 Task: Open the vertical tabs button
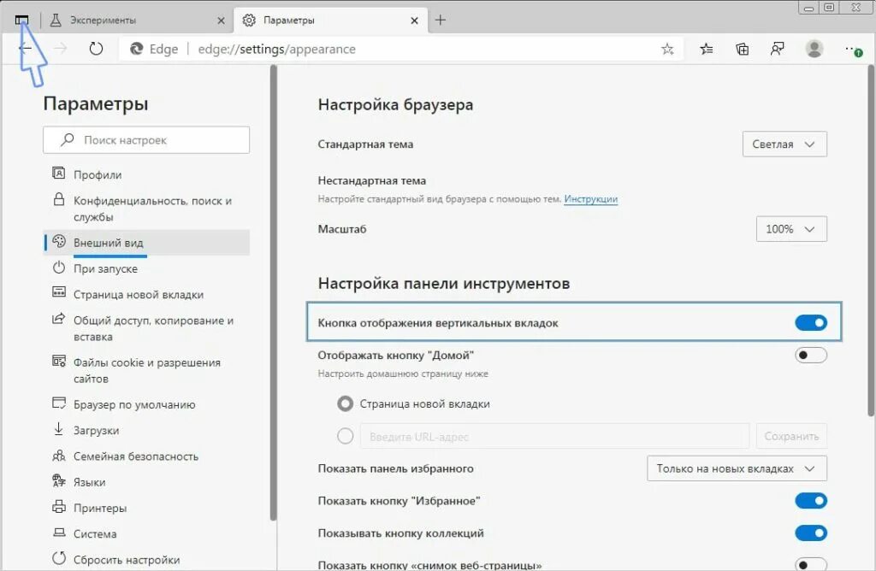(x=21, y=21)
